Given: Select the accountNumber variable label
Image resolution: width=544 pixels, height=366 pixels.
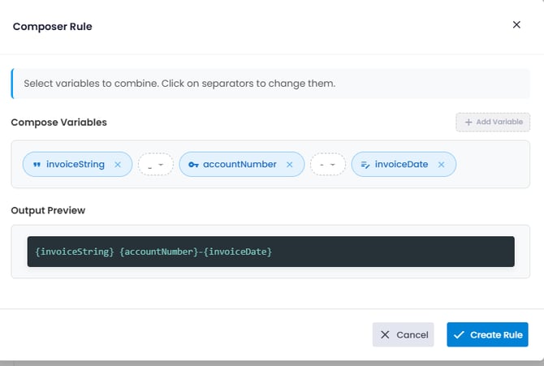Looking at the screenshot, I should [240, 165].
